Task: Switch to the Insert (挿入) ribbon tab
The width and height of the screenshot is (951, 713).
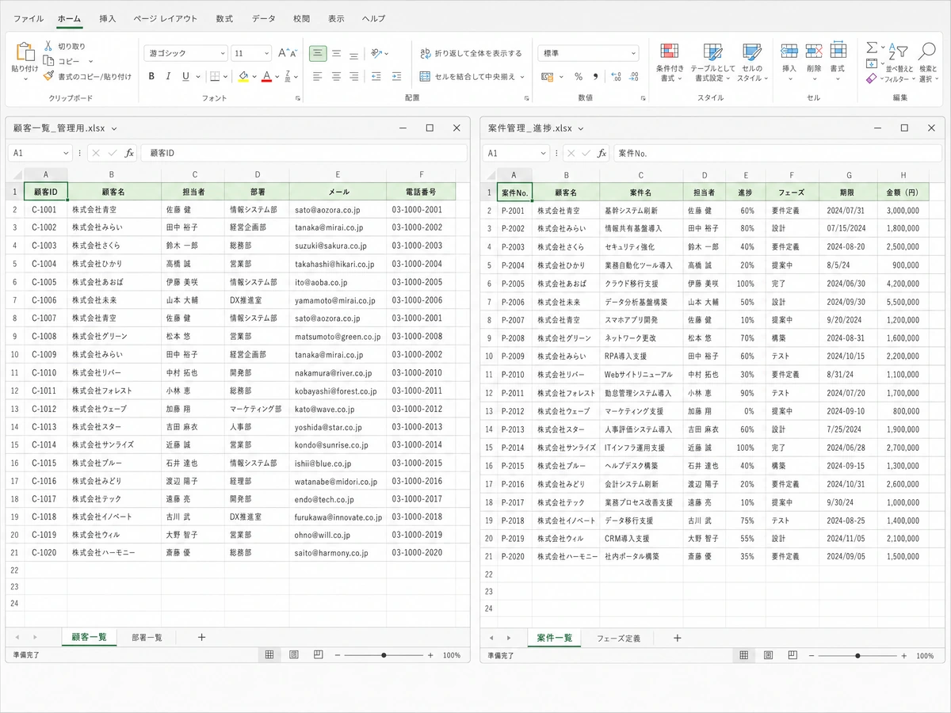Action: [108, 18]
